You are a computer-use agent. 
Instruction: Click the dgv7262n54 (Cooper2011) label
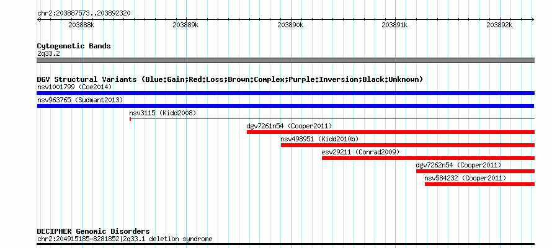[458, 165]
